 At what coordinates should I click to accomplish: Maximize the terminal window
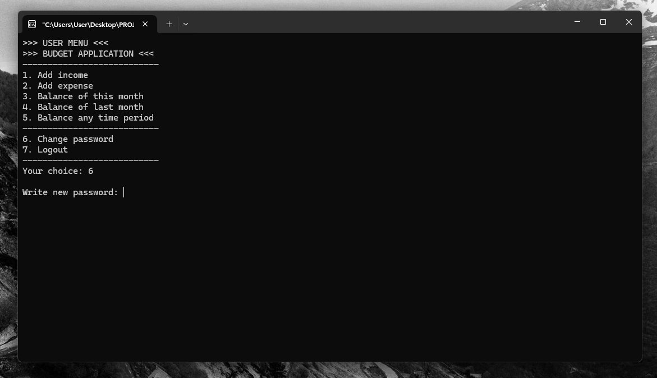pyautogui.click(x=603, y=22)
